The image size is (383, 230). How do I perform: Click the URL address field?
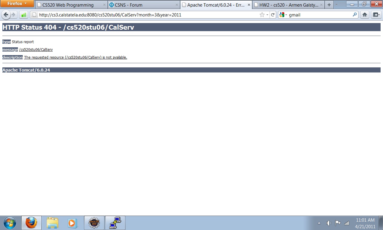pos(148,15)
